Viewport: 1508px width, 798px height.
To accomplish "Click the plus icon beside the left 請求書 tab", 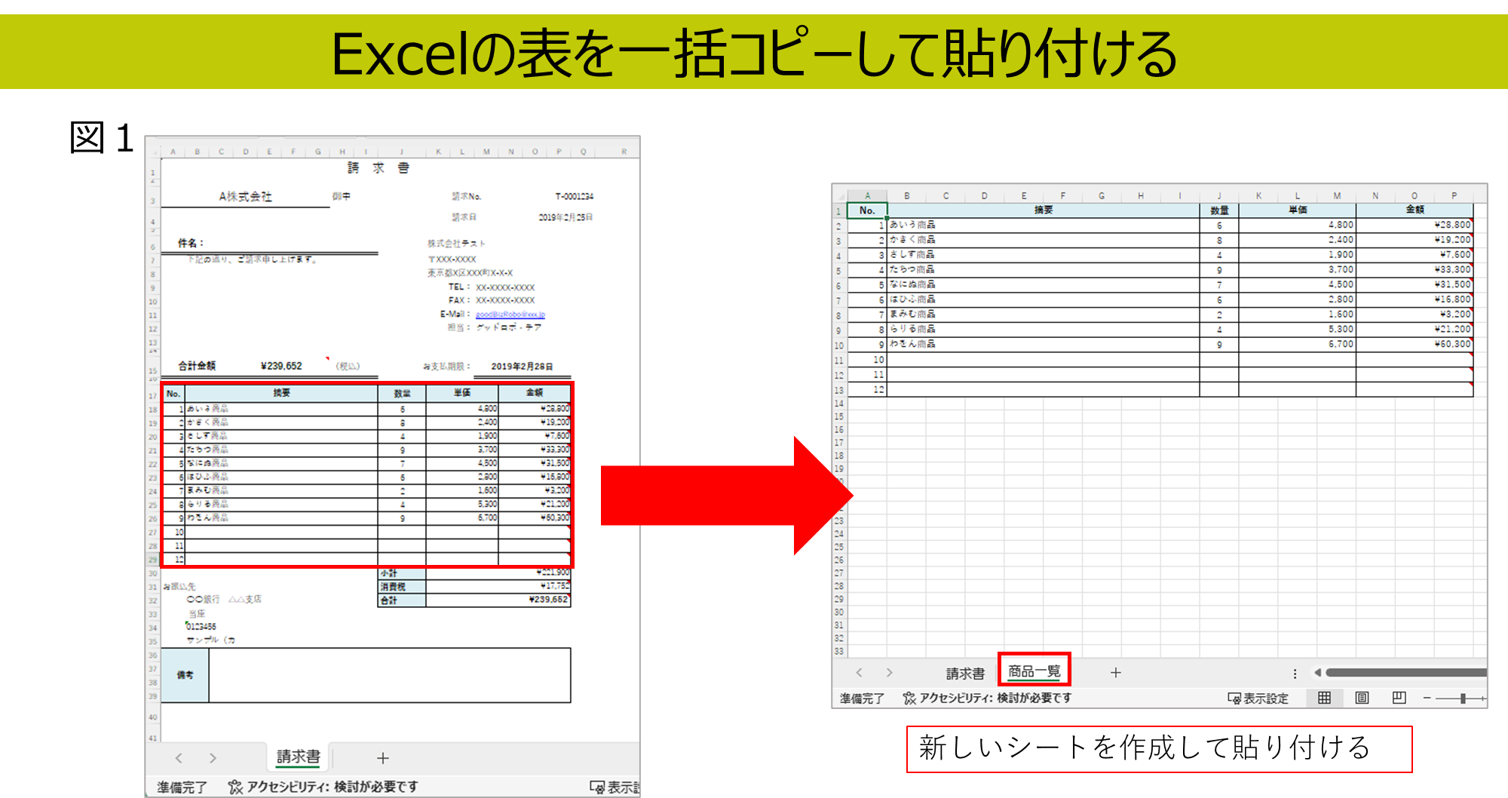I will click(383, 758).
